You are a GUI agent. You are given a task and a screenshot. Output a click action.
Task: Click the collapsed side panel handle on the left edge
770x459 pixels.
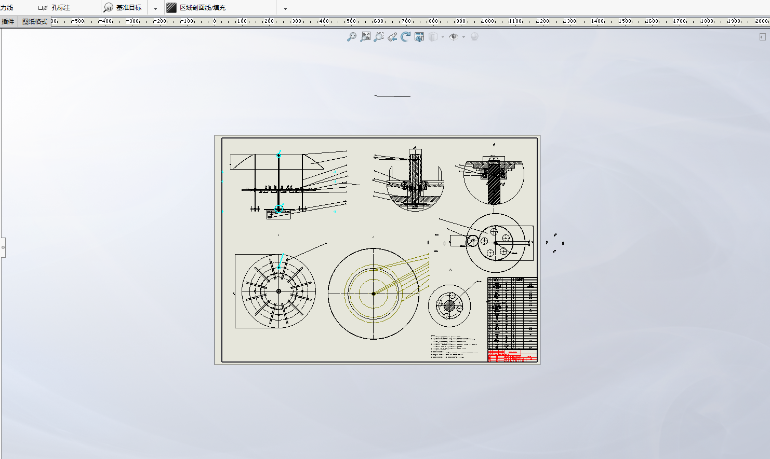coord(3,247)
